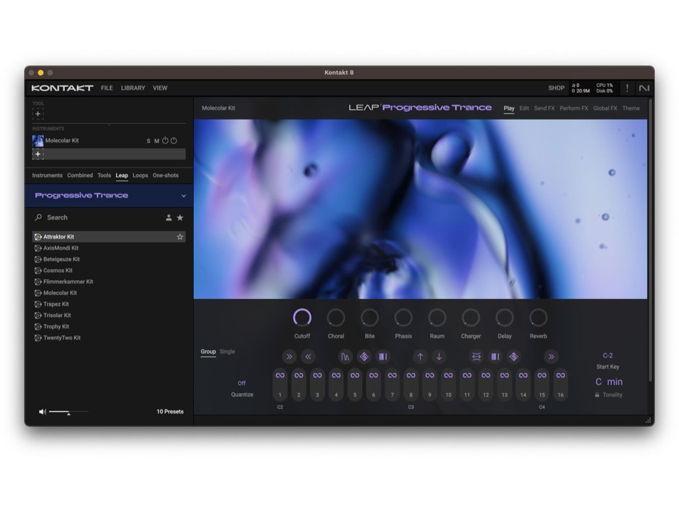
Task: Open the VIEW menu
Action: 160,88
